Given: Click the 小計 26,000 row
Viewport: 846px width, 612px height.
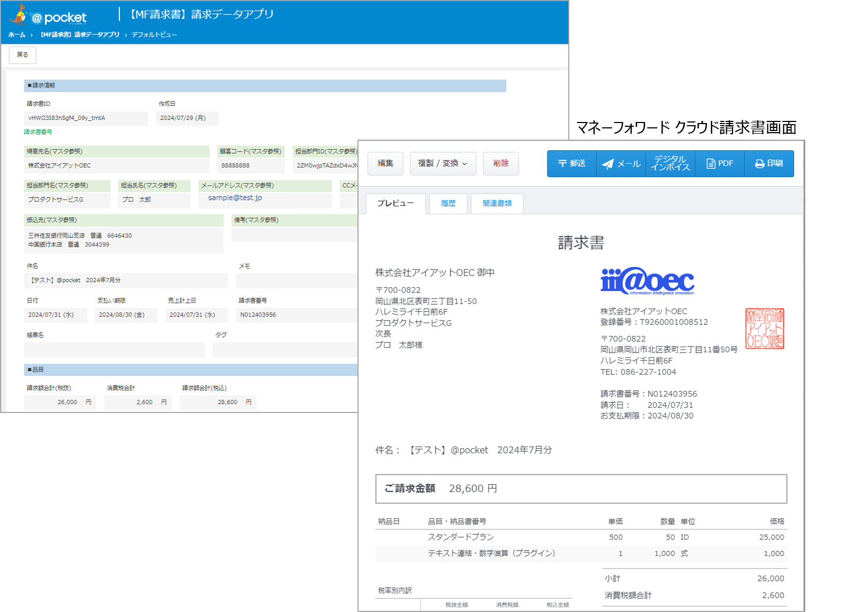Looking at the screenshot, I should click(x=695, y=578).
